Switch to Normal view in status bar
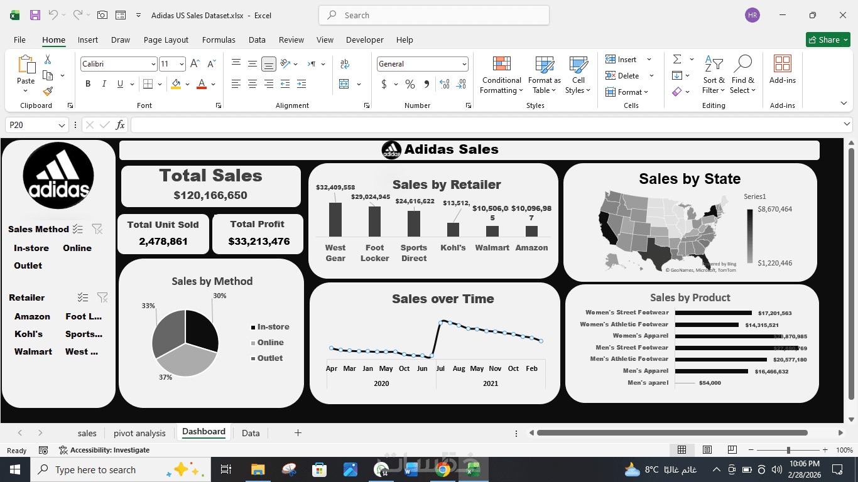Screen dimensions: 858x482 click(x=682, y=450)
